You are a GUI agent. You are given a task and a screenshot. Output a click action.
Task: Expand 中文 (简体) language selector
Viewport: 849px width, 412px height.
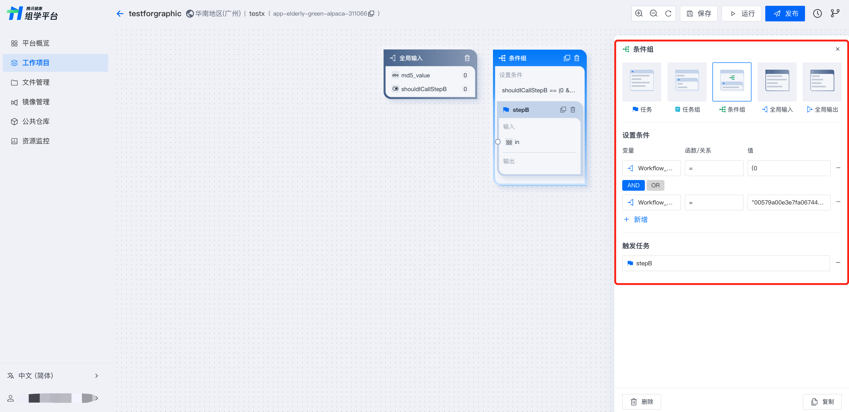click(x=53, y=375)
